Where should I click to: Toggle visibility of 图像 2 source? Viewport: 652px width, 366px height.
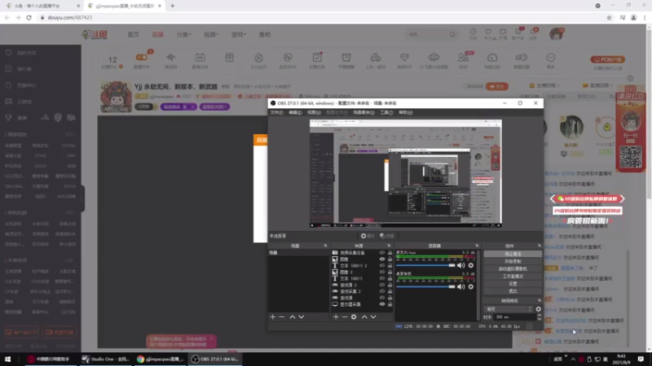[382, 272]
